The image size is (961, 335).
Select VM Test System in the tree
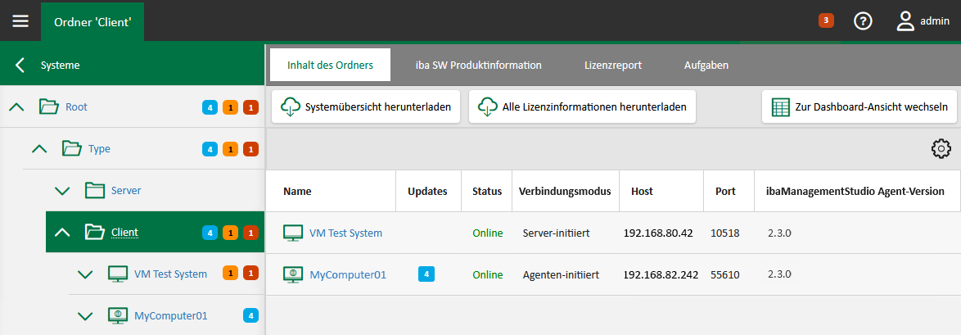[170, 274]
